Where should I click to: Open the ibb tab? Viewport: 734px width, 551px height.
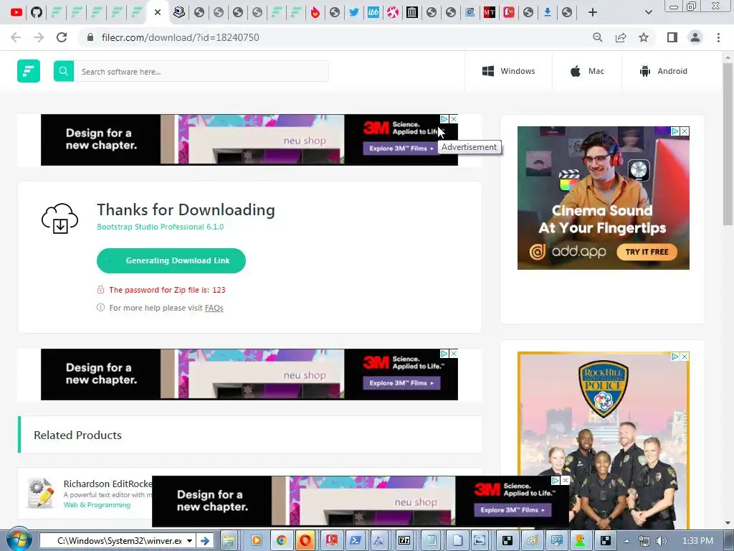(x=373, y=12)
